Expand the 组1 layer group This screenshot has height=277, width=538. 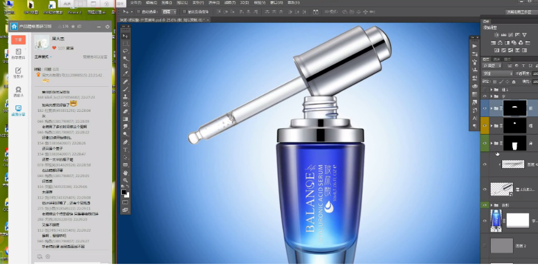[491, 90]
